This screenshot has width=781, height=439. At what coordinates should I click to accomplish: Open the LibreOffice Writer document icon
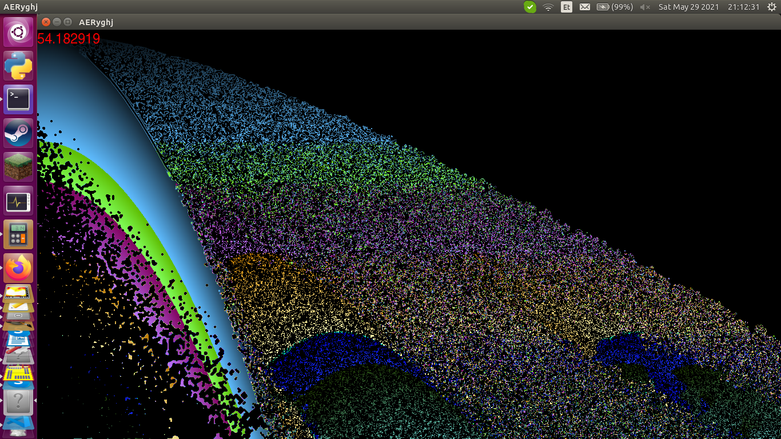18,342
